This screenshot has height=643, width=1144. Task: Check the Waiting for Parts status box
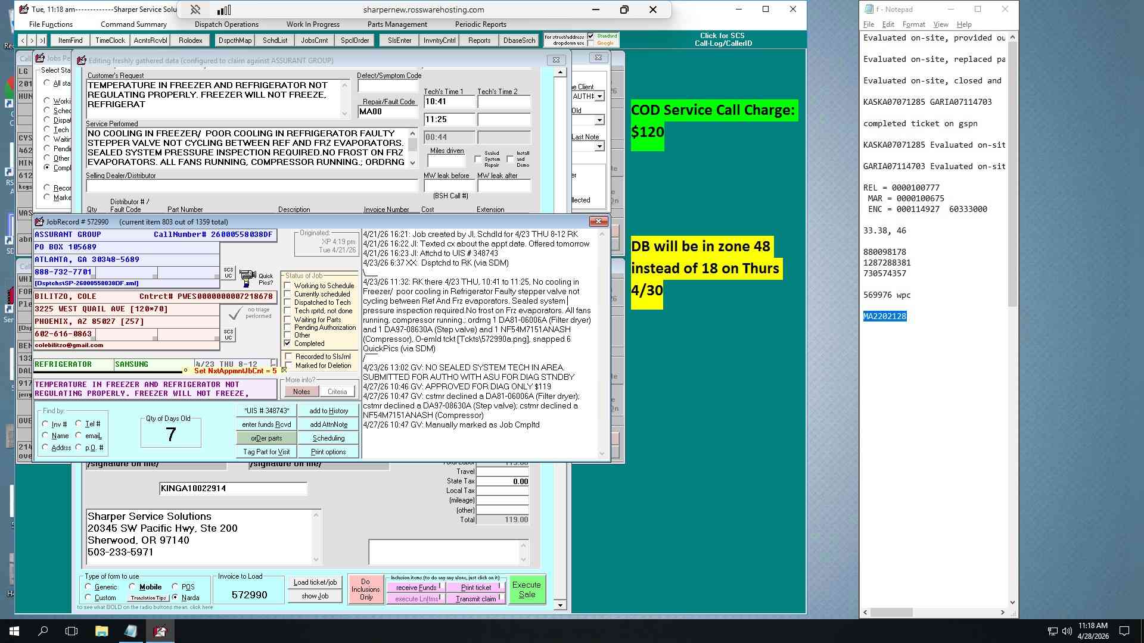(x=288, y=320)
